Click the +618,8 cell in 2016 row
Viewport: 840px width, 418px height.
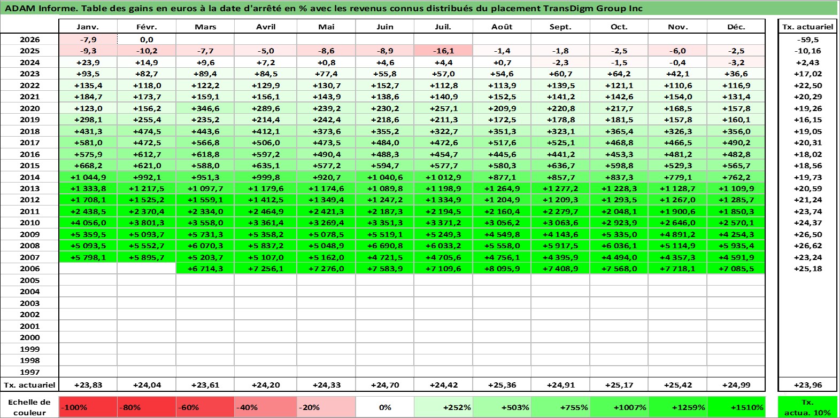pyautogui.click(x=205, y=154)
